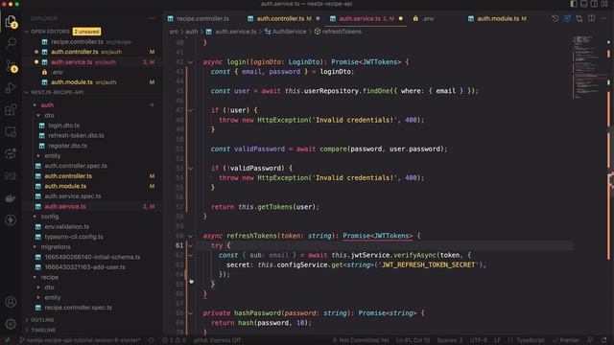Open the Search view in activity bar
The image size is (614, 345).
point(11,42)
